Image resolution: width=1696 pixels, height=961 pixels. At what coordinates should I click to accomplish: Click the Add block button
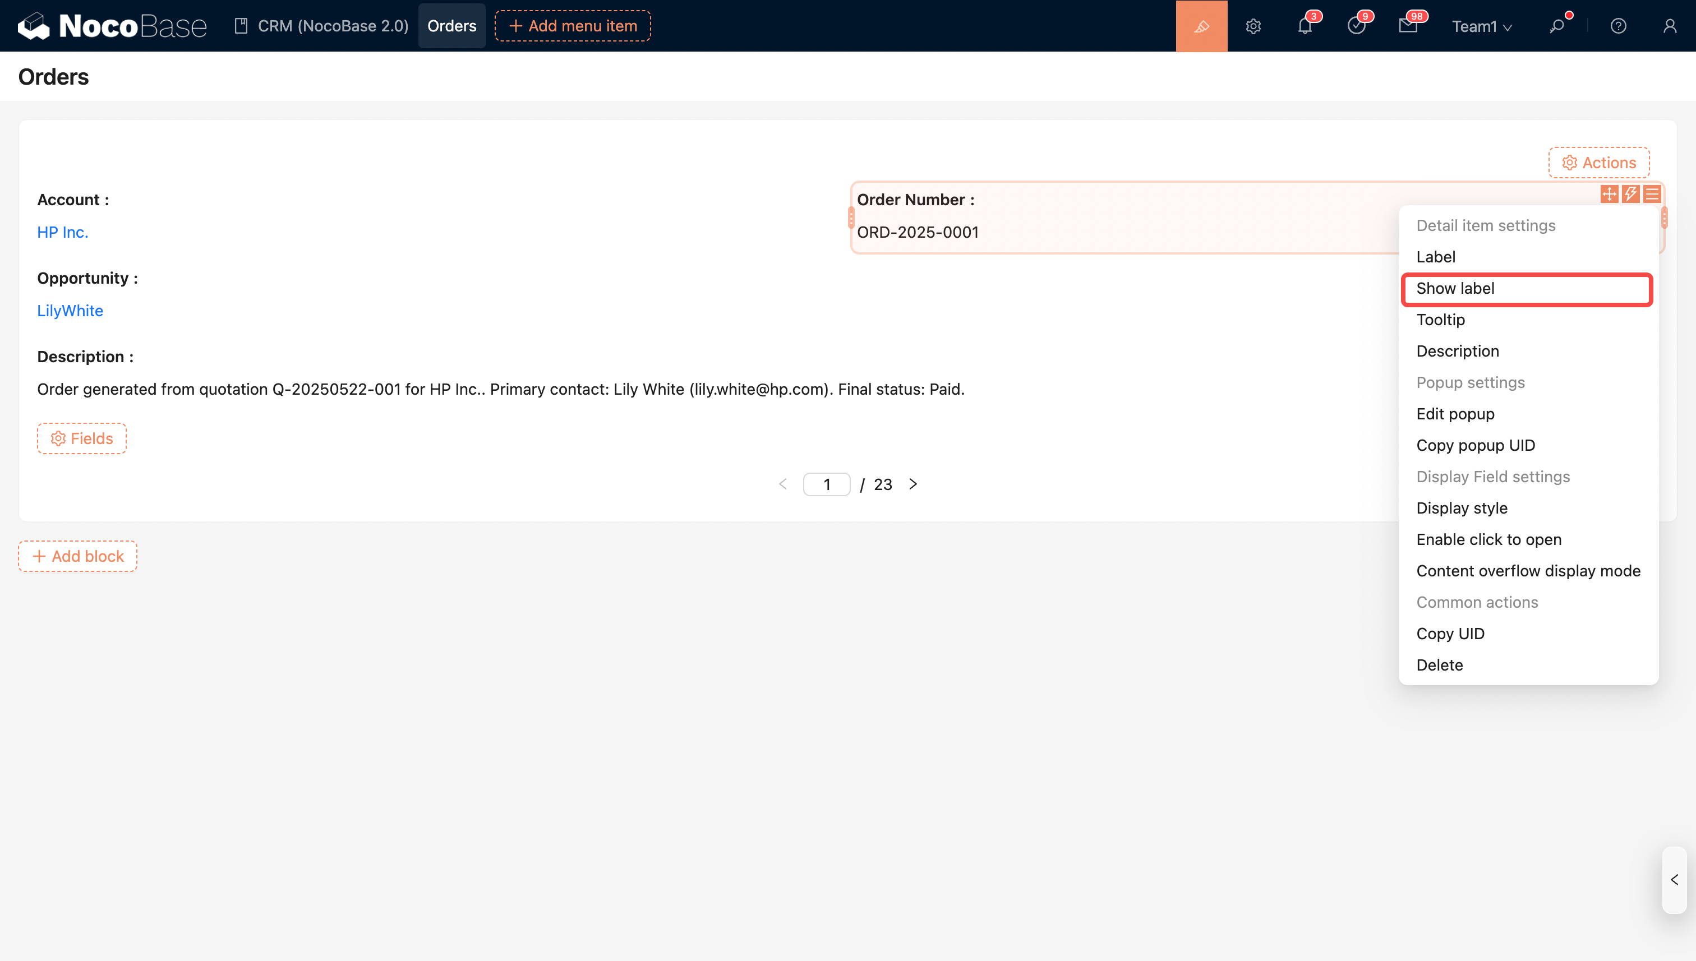click(x=78, y=556)
